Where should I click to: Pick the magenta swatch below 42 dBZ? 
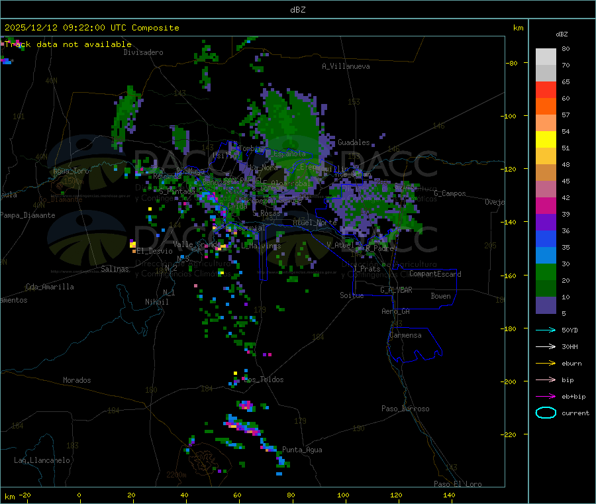[x=546, y=205]
